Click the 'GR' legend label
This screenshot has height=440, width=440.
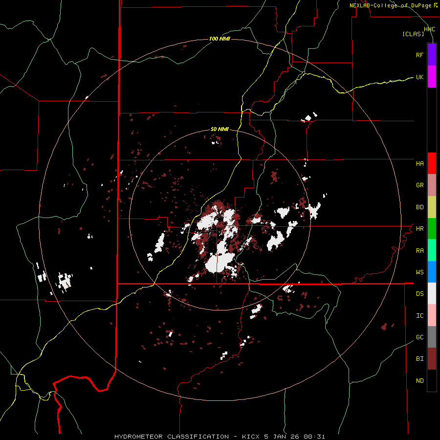pyautogui.click(x=419, y=185)
